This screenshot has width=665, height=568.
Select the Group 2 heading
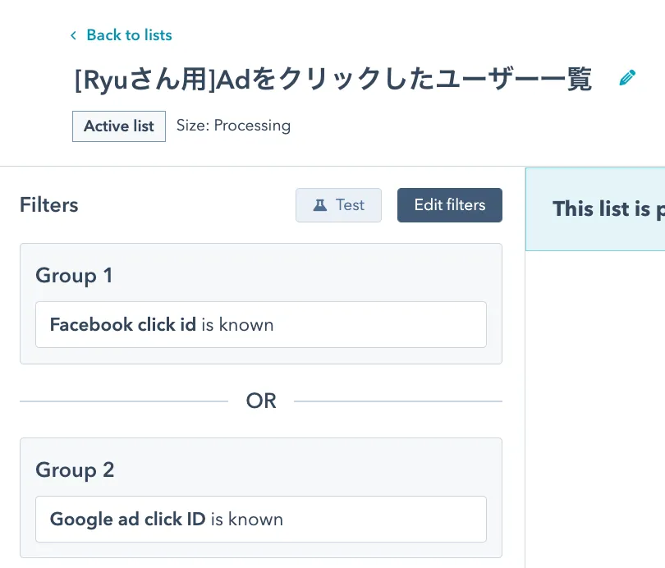[75, 470]
